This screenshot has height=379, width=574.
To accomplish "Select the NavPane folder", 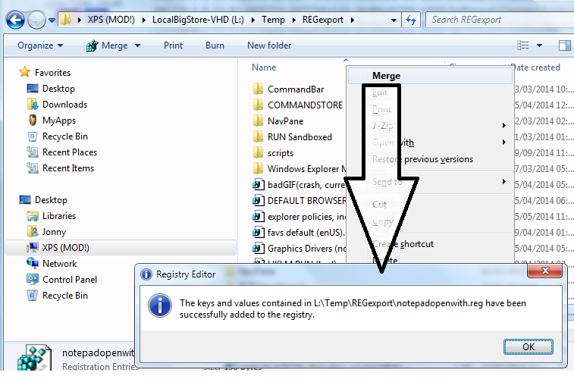I will pos(278,121).
